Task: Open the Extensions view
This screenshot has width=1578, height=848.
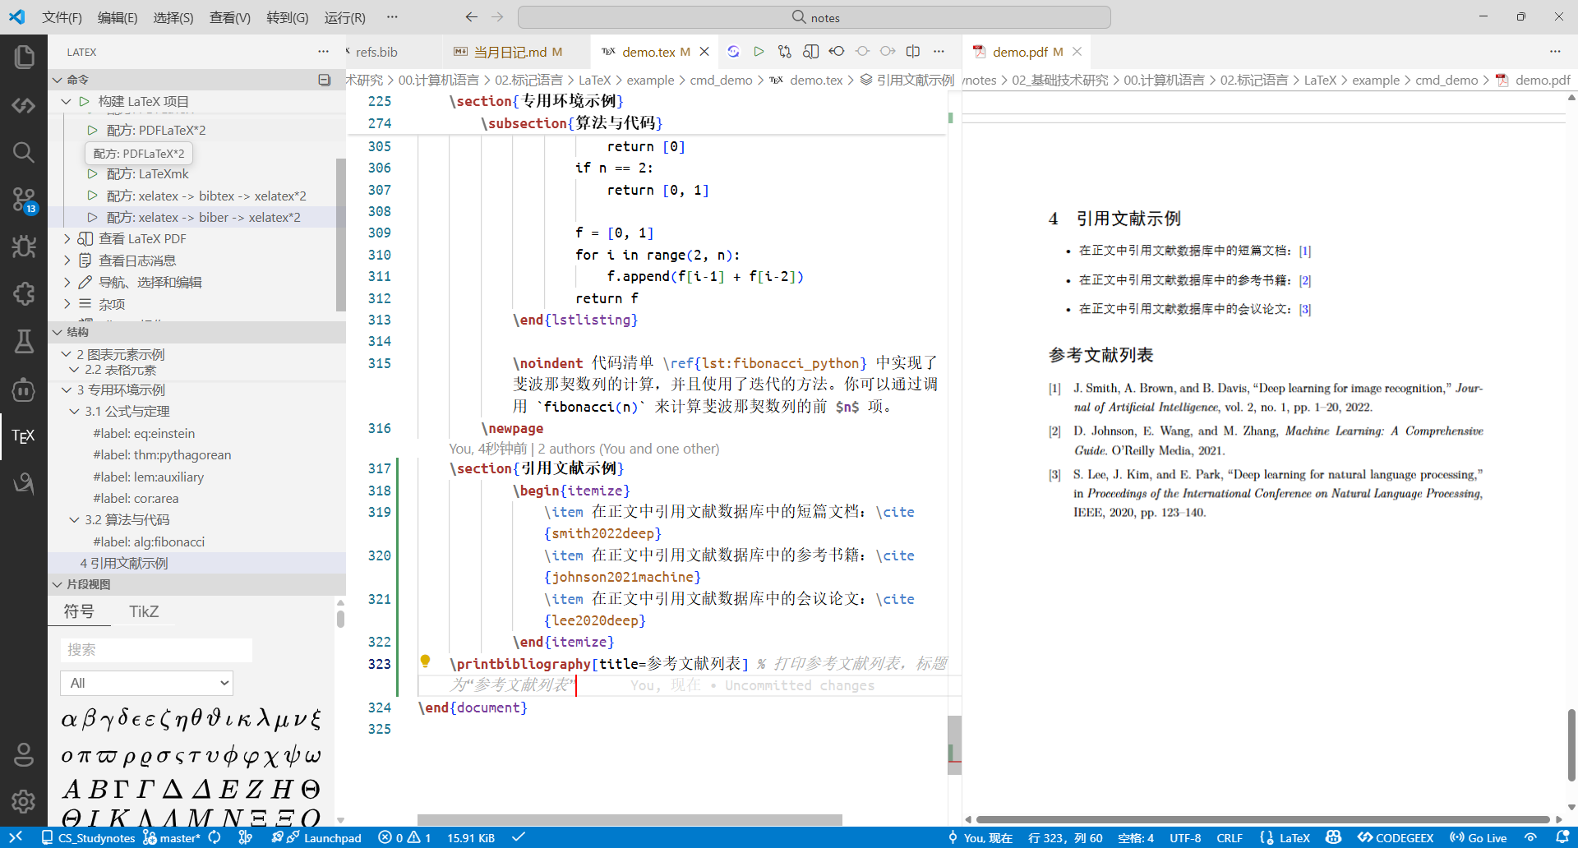Action: point(24,294)
